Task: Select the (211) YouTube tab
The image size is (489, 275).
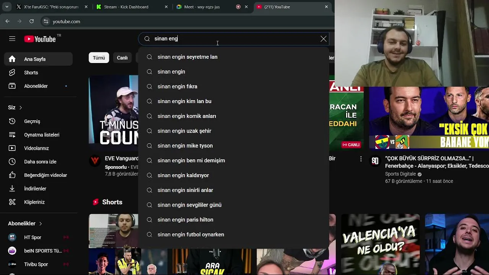Action: (292, 7)
